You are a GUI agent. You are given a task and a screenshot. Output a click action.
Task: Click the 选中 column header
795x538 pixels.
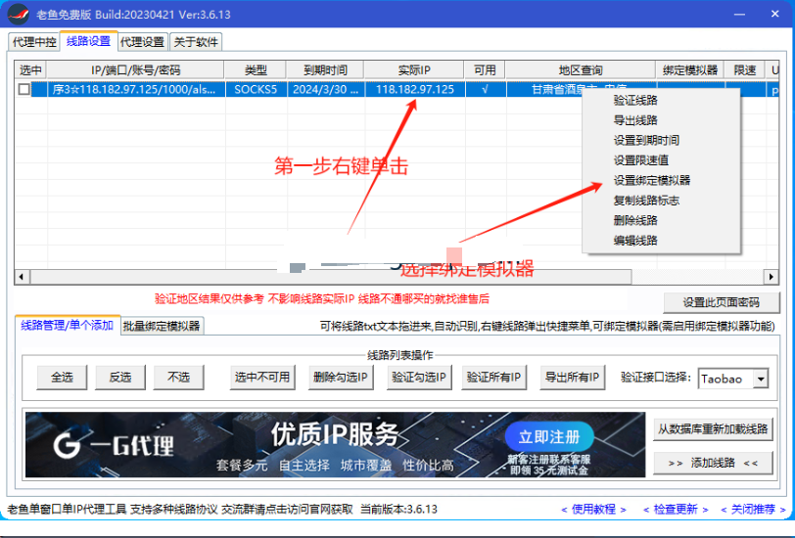point(30,69)
